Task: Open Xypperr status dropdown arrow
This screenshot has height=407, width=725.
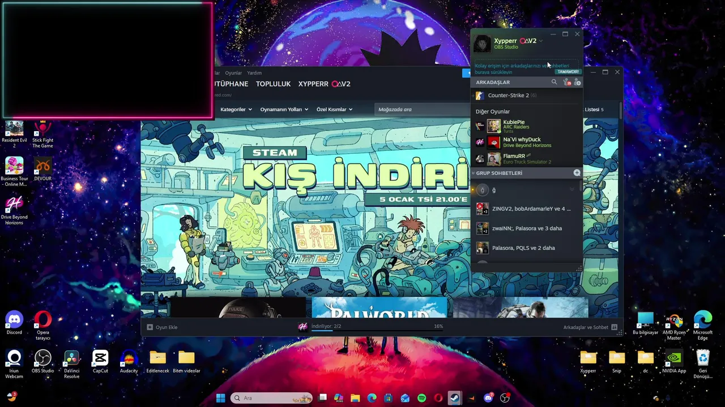Action: click(x=541, y=41)
